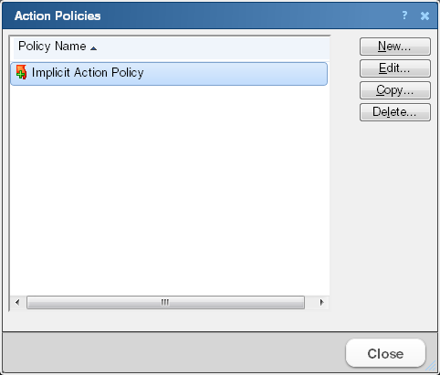Open the selected policy with Edit...

coord(395,68)
